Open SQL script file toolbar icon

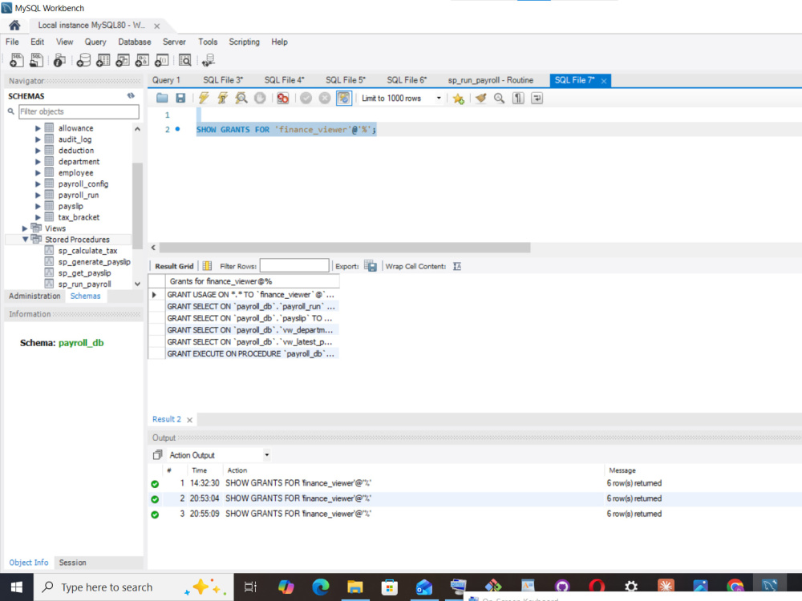click(x=36, y=60)
